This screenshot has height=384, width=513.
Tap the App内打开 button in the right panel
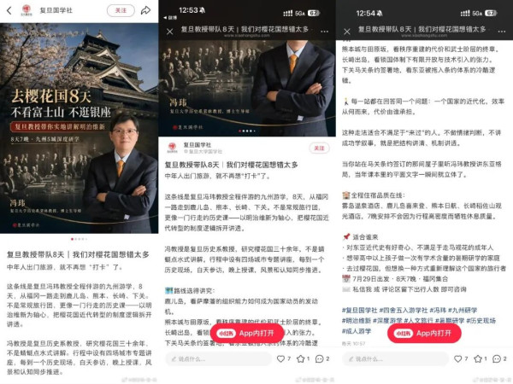point(424,334)
